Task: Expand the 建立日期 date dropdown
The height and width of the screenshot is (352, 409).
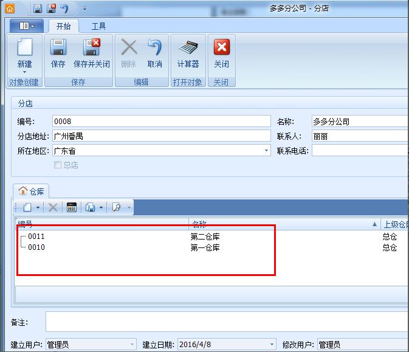Action: point(271,345)
